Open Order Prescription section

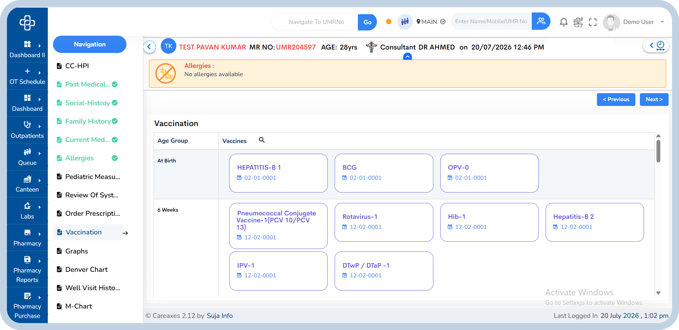88,213
